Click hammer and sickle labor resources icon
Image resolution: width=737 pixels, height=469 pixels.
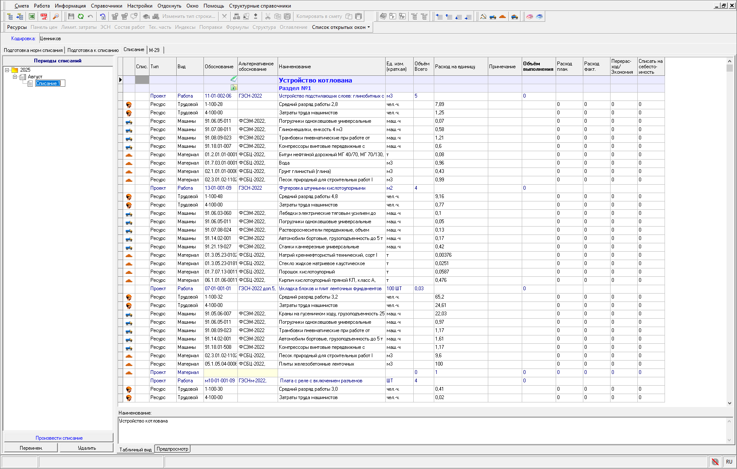click(483, 16)
